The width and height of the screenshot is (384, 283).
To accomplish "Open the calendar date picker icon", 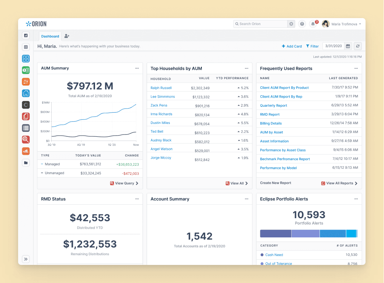I will [x=348, y=46].
